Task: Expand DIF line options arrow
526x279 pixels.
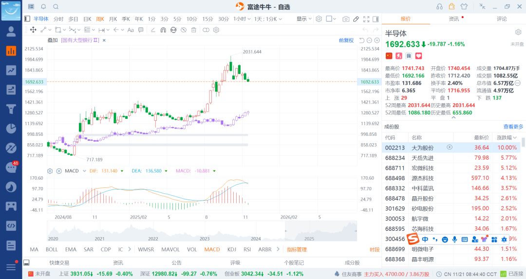Action: [122, 171]
